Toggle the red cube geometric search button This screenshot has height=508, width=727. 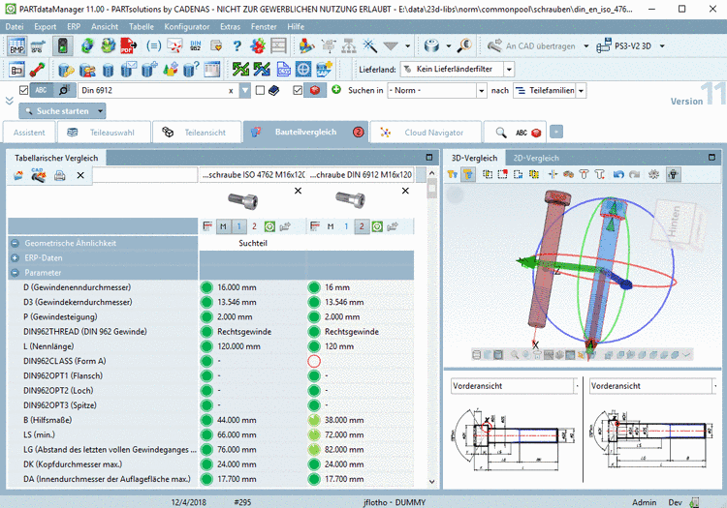[315, 90]
